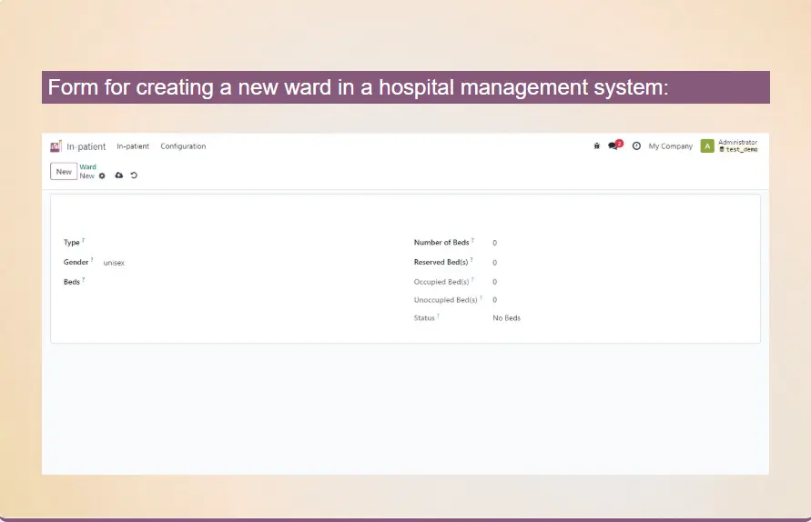811x522 pixels.
Task: Click the Reserved Bed(s) value
Action: (495, 263)
